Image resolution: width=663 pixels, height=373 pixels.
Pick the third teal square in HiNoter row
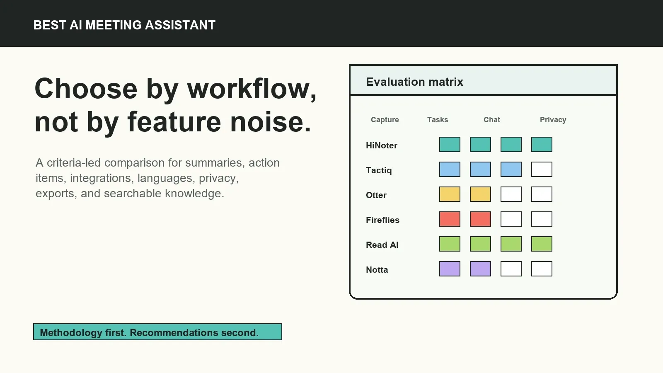(x=511, y=145)
